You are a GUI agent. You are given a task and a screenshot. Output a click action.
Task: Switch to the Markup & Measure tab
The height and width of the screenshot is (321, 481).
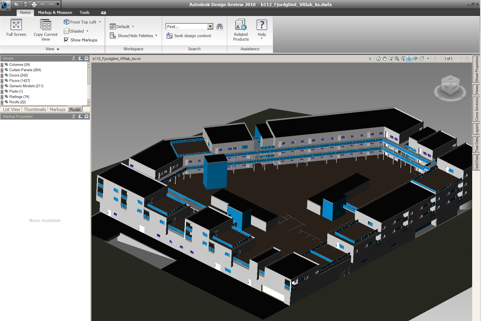click(x=55, y=13)
